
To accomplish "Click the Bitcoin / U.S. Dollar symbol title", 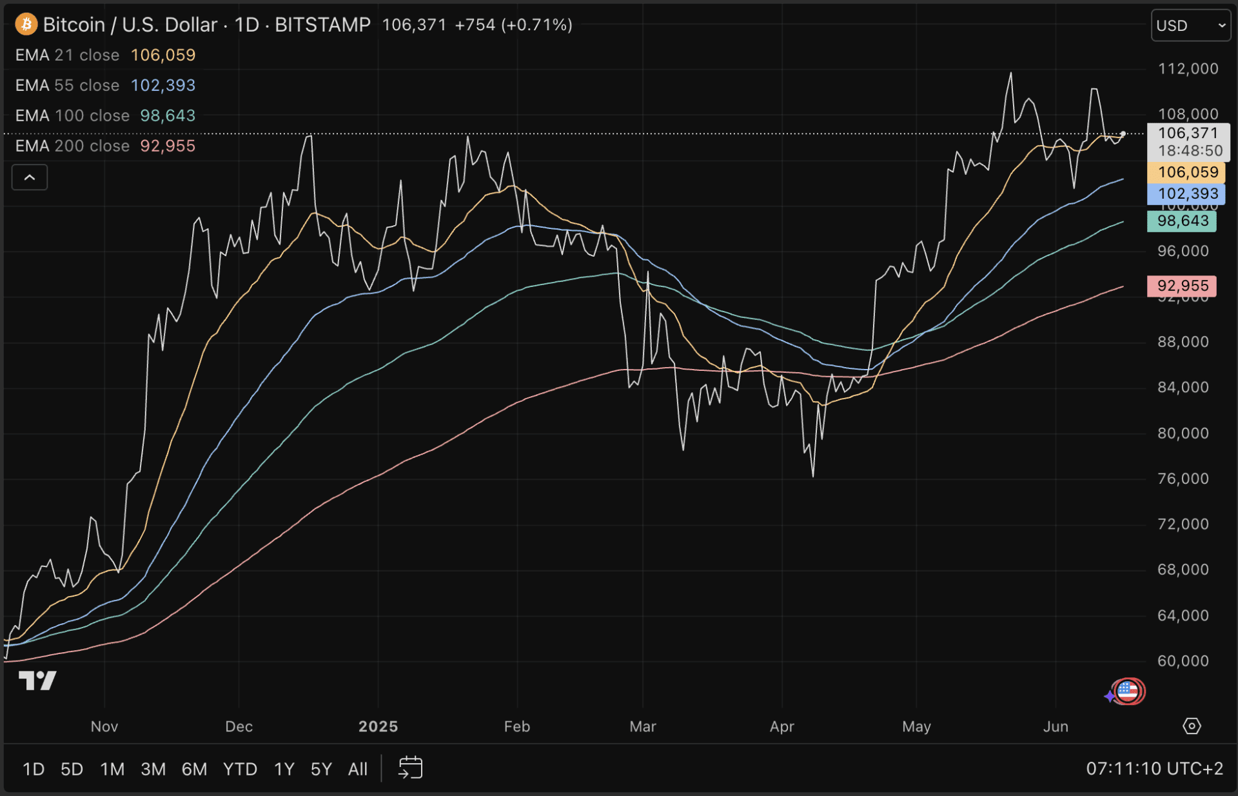I will 130,25.
